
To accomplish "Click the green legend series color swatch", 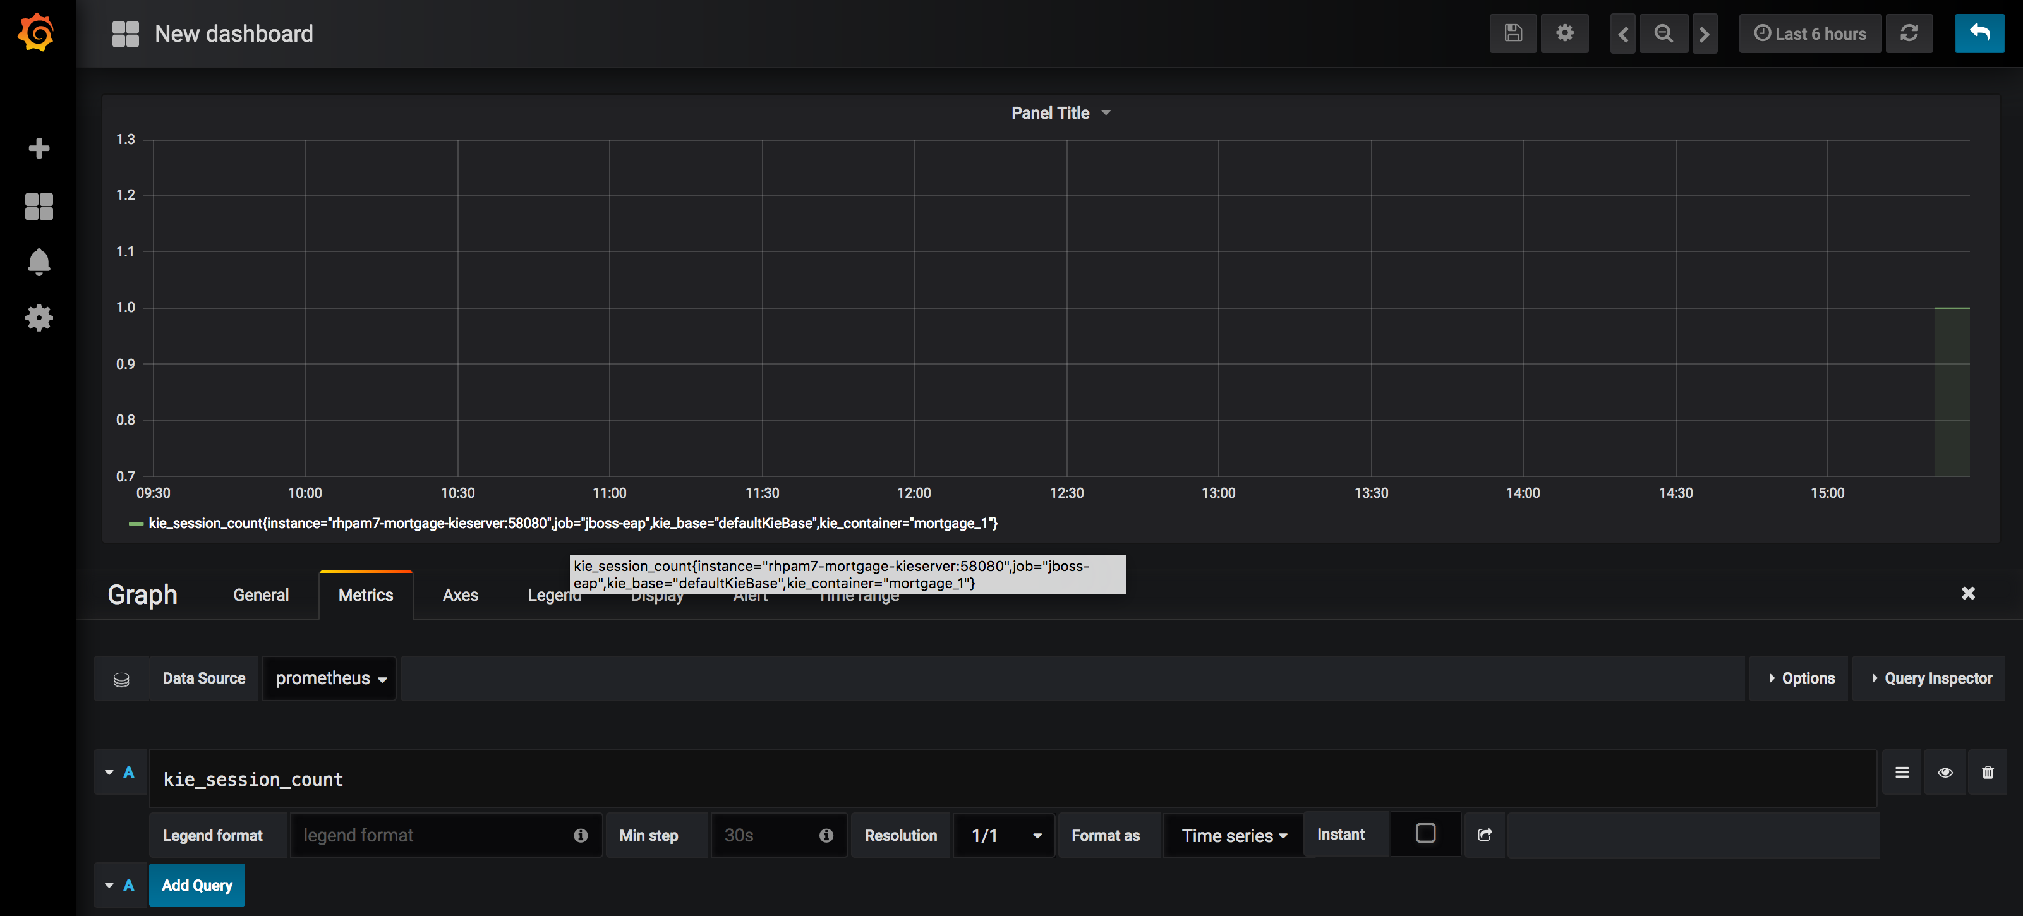I will [136, 524].
